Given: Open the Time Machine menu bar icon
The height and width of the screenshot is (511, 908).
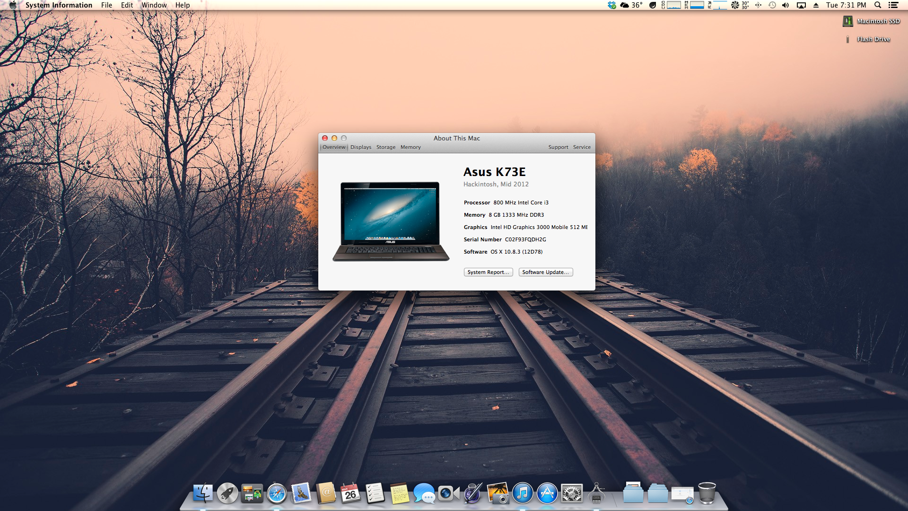Looking at the screenshot, I should (772, 5).
